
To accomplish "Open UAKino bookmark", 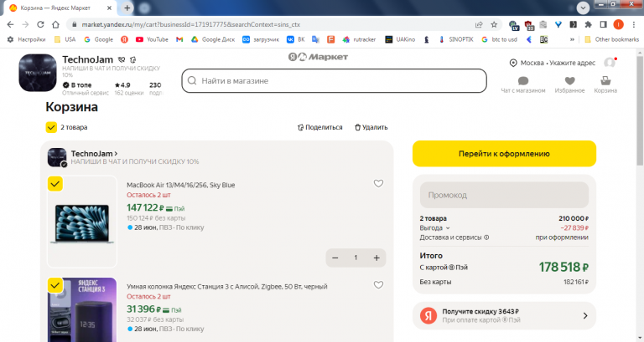I will [400, 39].
